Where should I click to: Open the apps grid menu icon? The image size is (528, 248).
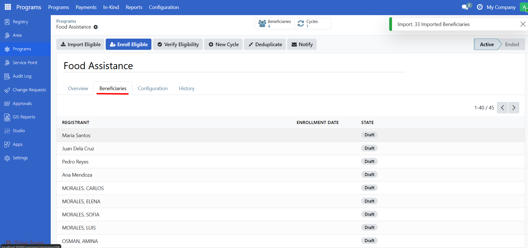click(8, 7)
